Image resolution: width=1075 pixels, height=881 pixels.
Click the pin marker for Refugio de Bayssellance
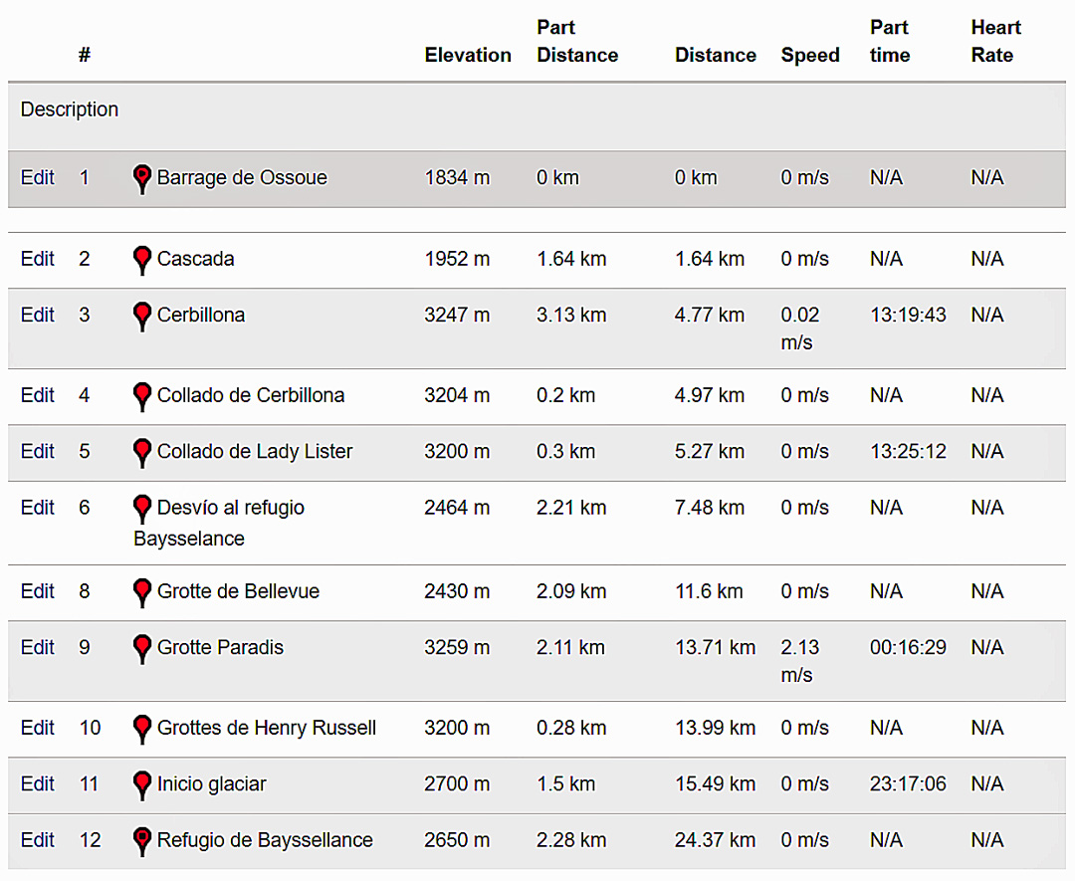pyautogui.click(x=142, y=842)
